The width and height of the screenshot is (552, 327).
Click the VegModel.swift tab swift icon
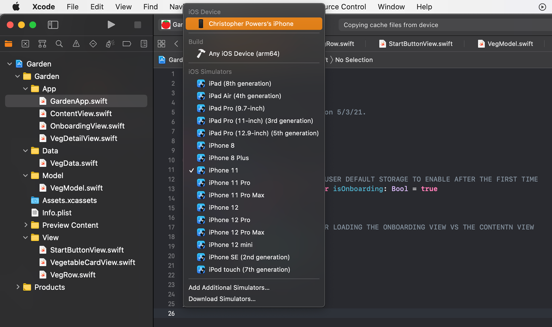point(481,44)
